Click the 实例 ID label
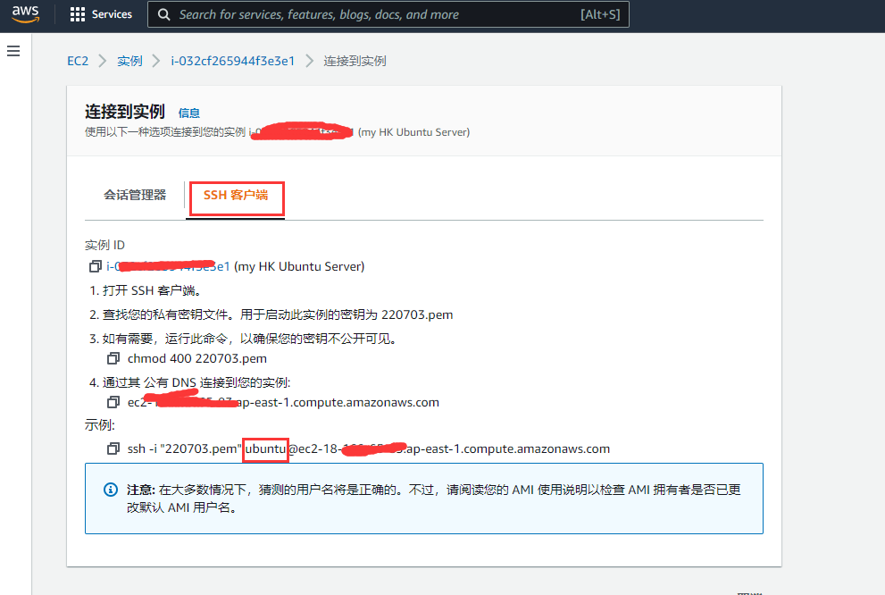Image resolution: width=885 pixels, height=595 pixels. tap(105, 245)
